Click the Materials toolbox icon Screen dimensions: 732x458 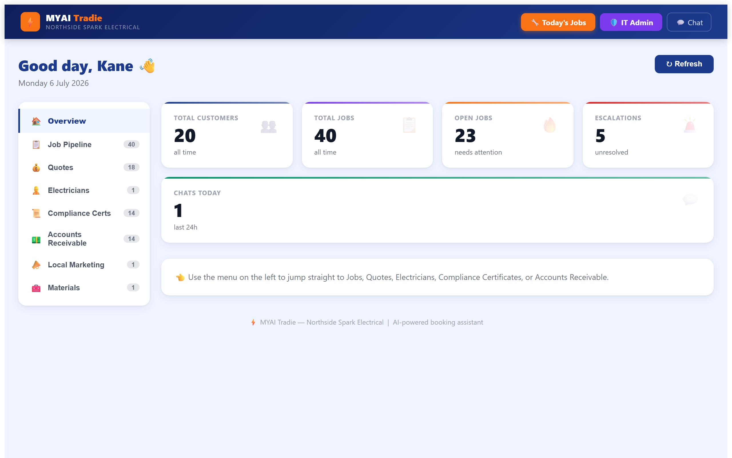coord(36,288)
